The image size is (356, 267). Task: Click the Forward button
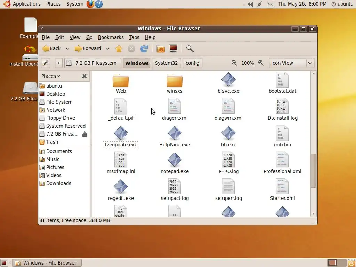88,49
